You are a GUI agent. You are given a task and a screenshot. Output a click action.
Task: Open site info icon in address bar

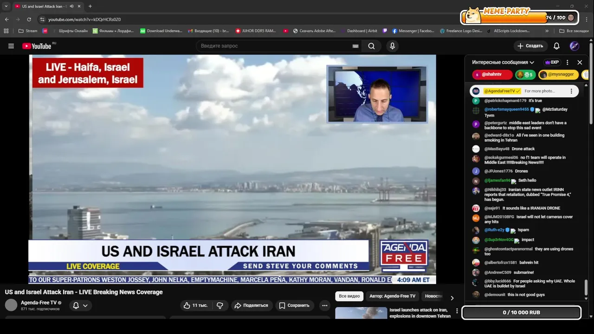[x=42, y=19]
